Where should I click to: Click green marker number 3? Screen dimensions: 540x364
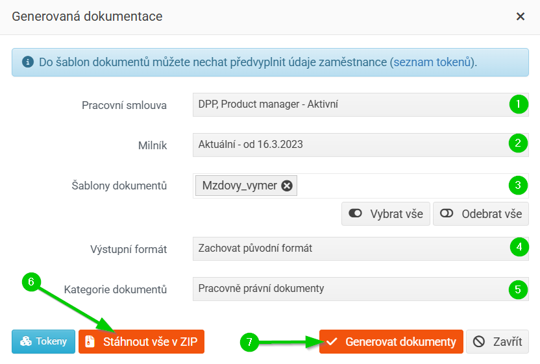pos(517,186)
